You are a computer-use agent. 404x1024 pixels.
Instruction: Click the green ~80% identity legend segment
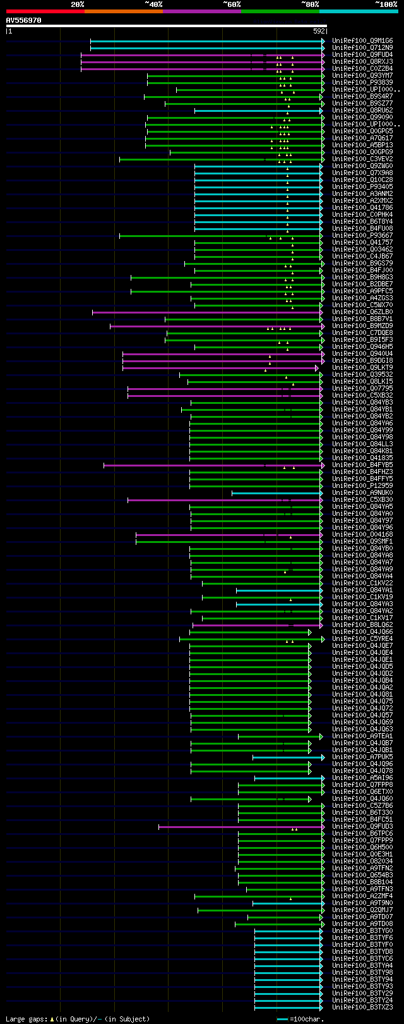(x=280, y=11)
